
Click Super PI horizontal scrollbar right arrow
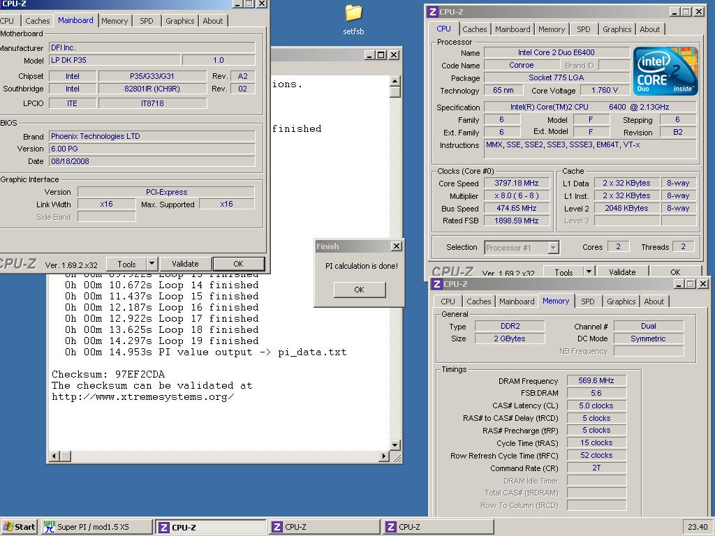[x=384, y=456]
